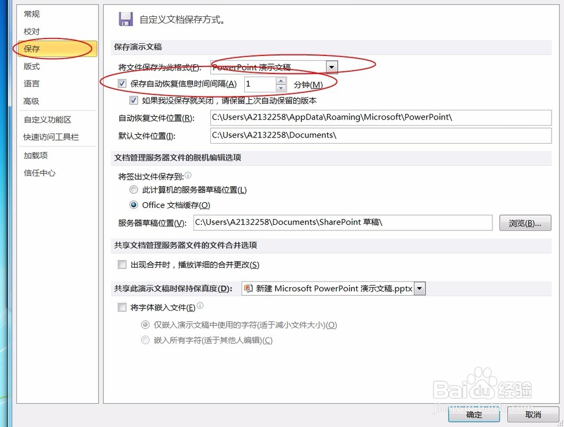This screenshot has height=427, width=564.
Task: Click the 服务器草稿位置 path field
Action: point(343,223)
